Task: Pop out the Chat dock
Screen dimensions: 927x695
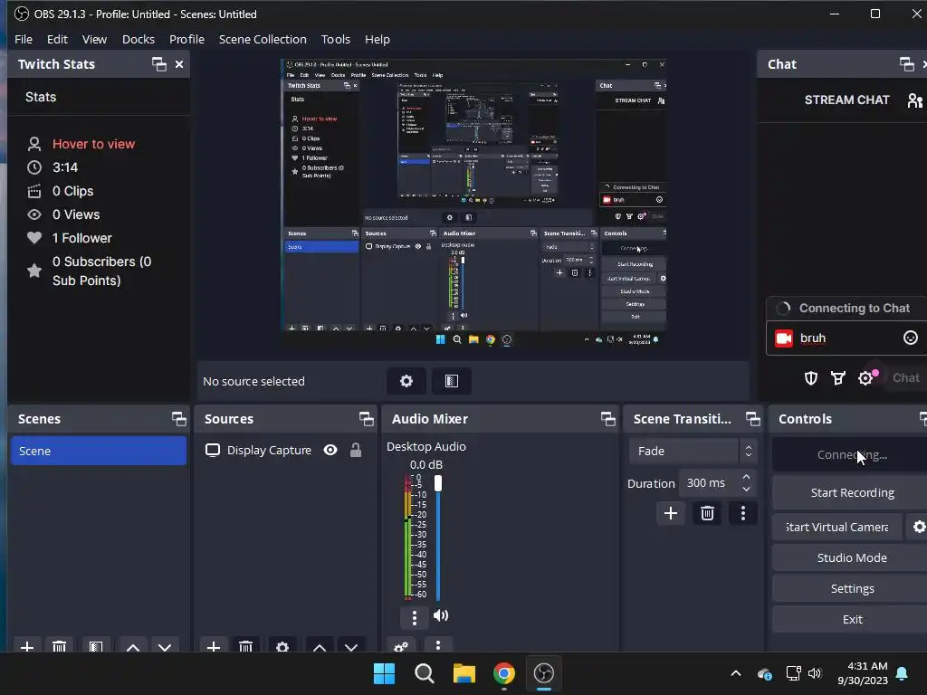Action: pyautogui.click(x=906, y=64)
